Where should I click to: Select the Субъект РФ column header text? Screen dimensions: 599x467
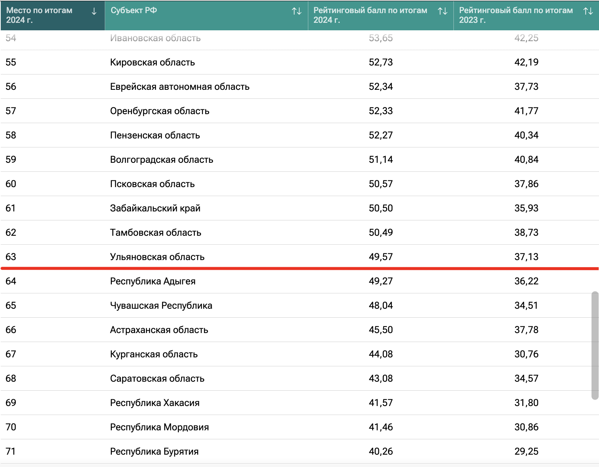134,10
